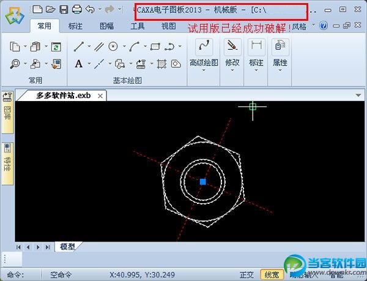
Task: Select the centerline tool icon
Action: pyautogui.click(x=99, y=64)
